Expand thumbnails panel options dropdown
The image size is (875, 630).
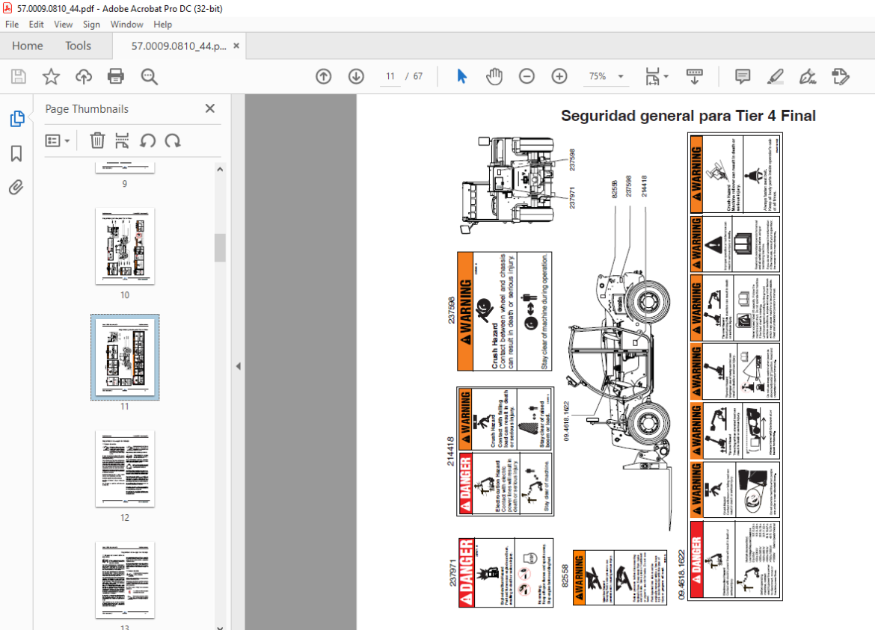tap(58, 140)
